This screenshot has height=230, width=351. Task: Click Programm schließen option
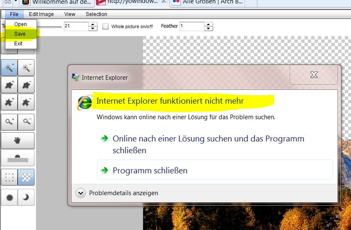coord(215,170)
